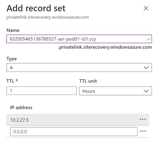Click the TTL unit label
This screenshot has width=158, height=146.
coord(88,81)
